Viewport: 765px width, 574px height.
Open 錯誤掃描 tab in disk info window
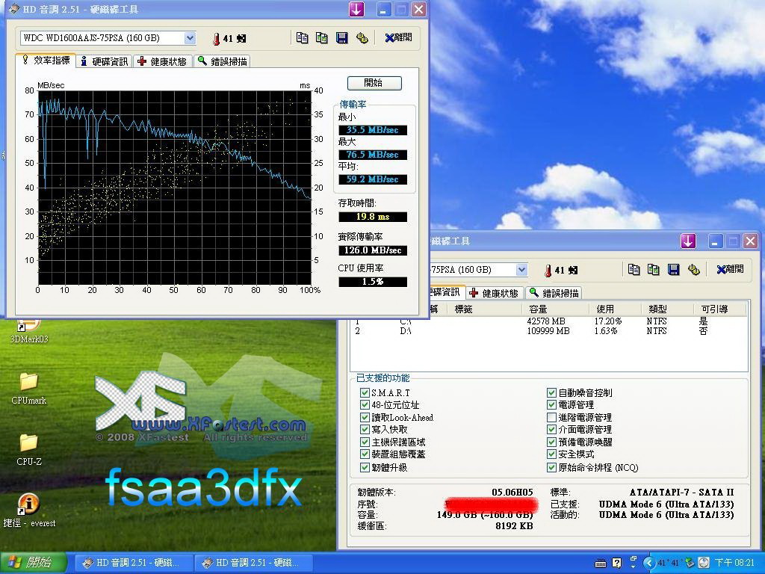point(554,293)
